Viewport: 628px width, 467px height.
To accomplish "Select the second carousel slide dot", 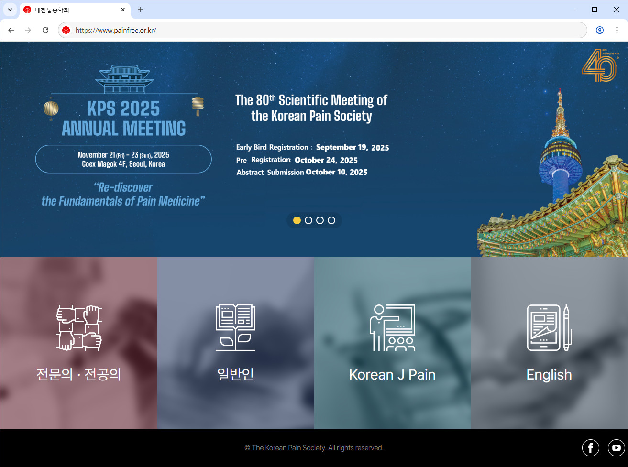I will pos(308,220).
